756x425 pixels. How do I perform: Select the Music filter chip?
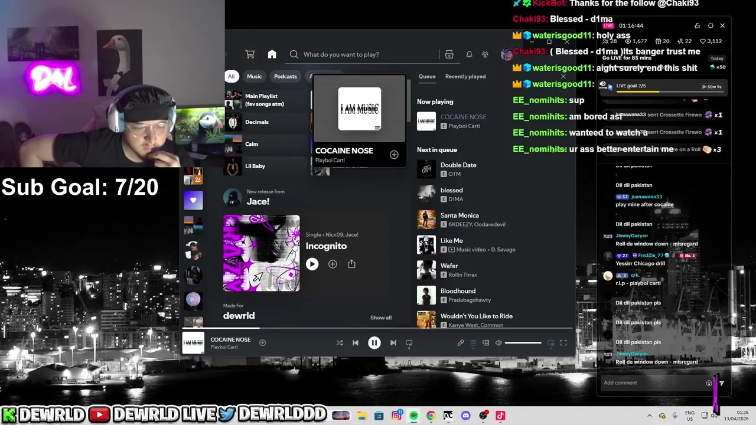pos(254,76)
